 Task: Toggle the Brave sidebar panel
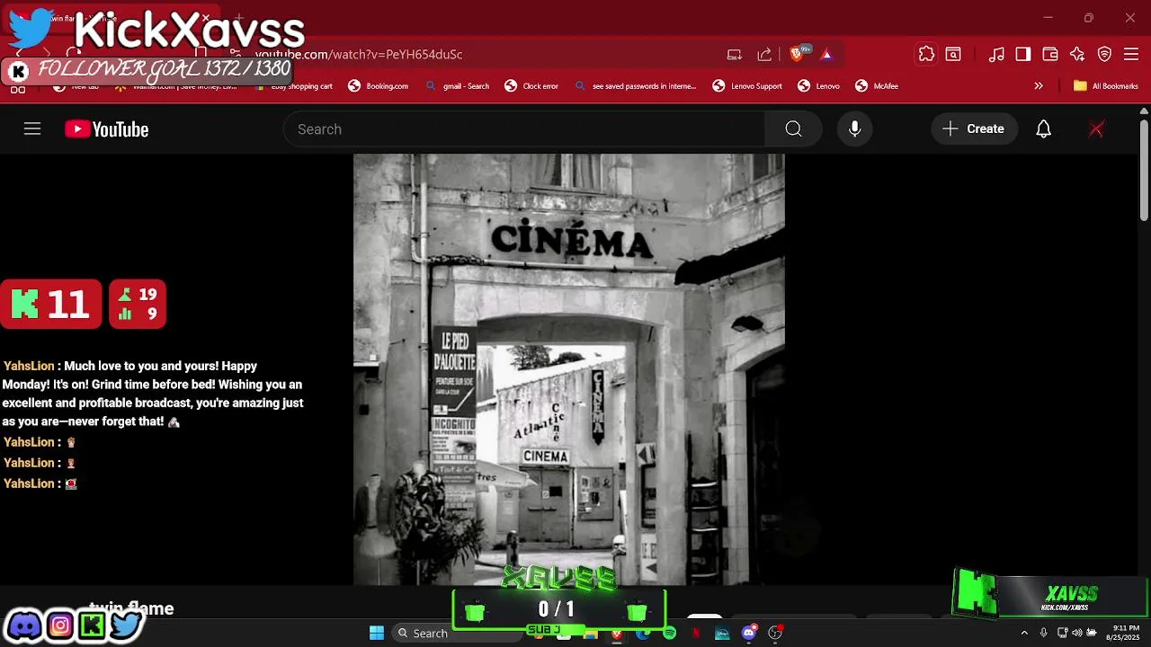tap(1023, 55)
